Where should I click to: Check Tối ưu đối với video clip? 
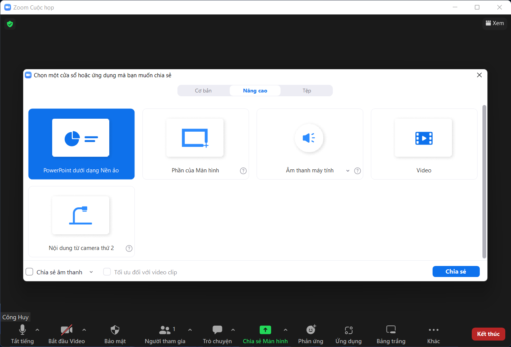point(107,272)
